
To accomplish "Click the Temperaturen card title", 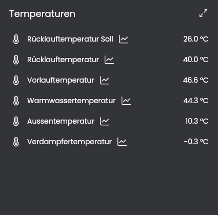I will point(42,14).
